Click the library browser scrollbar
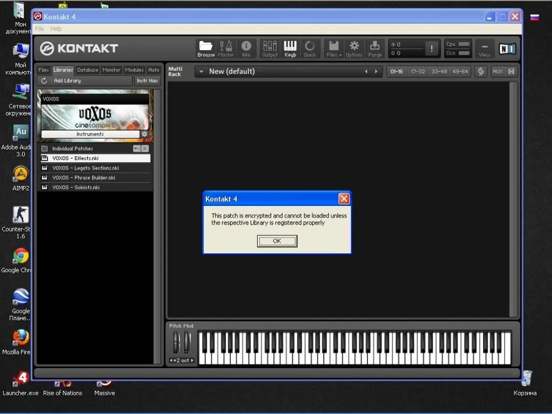Screen dimensions: 552x414 pyautogui.click(x=157, y=227)
